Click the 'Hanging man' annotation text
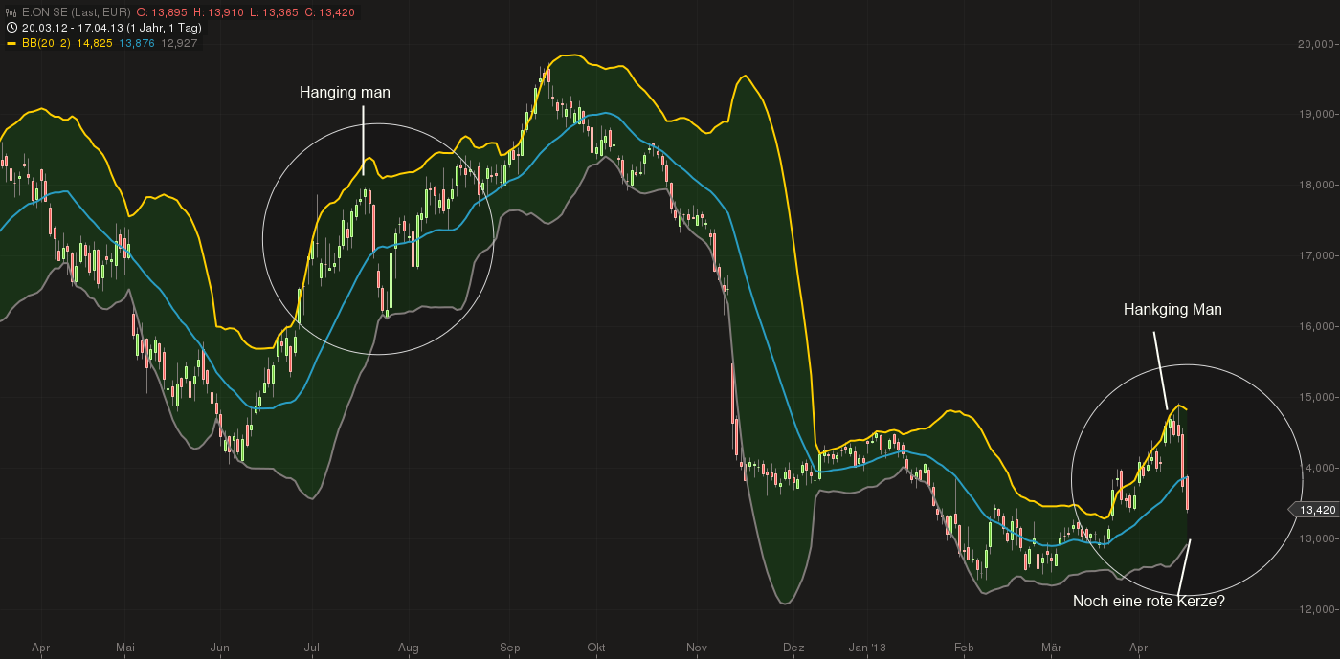Viewport: 1340px width, 659px height. tap(345, 93)
